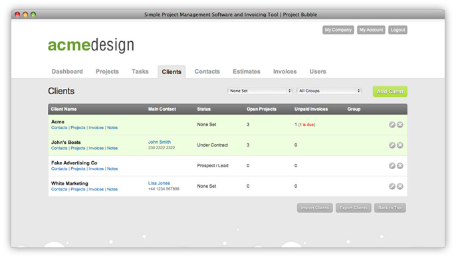Open Projects link under Fake Advertising Co
Image resolution: width=456 pixels, height=260 pixels.
click(78, 169)
